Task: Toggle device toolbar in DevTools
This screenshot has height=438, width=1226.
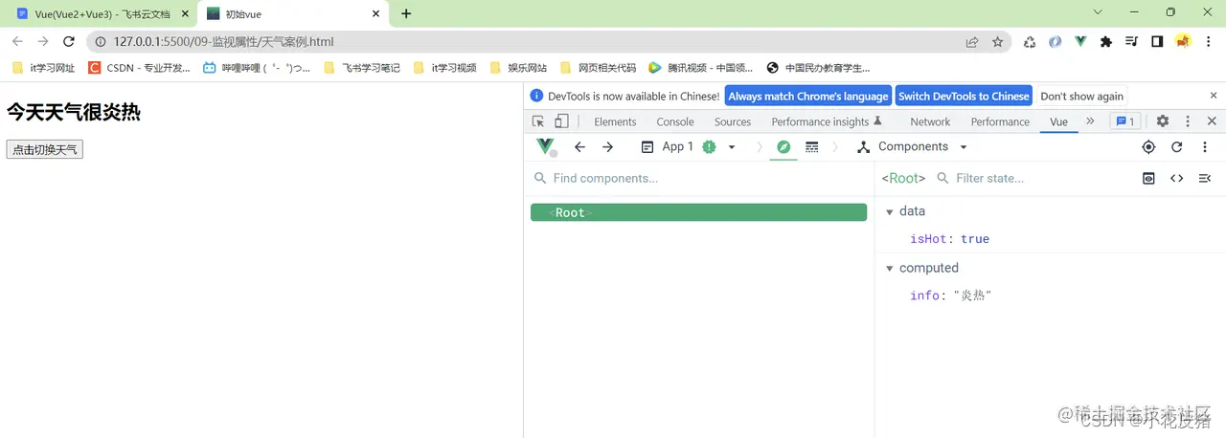Action: tap(561, 121)
